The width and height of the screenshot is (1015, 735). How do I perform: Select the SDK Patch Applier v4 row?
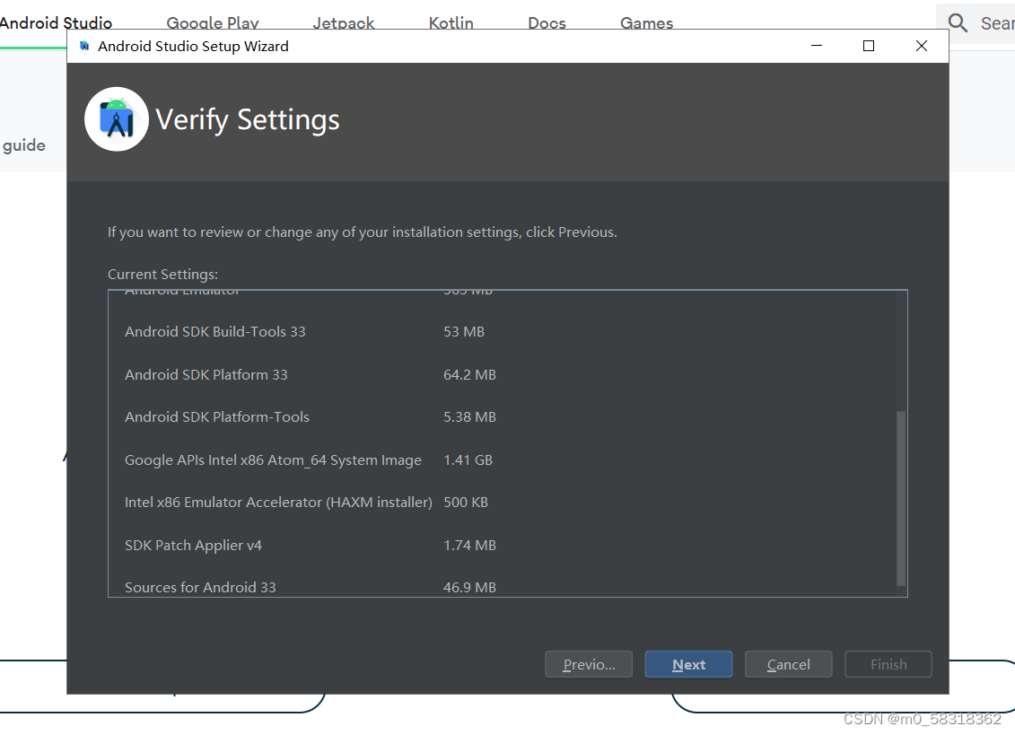508,546
